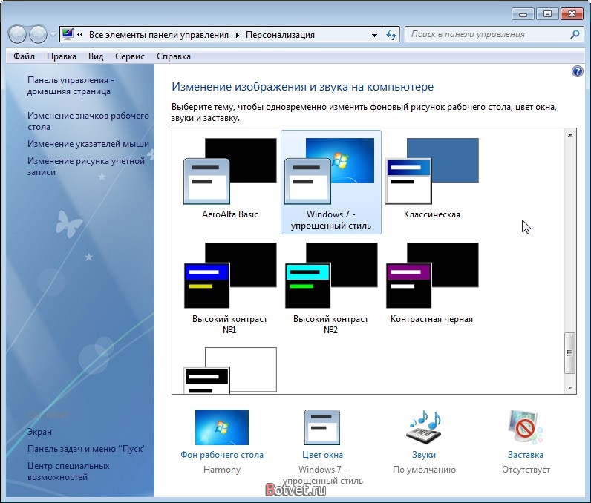591x503 pixels.
Task: Open Центр специальных возможностей link
Action: [68, 471]
